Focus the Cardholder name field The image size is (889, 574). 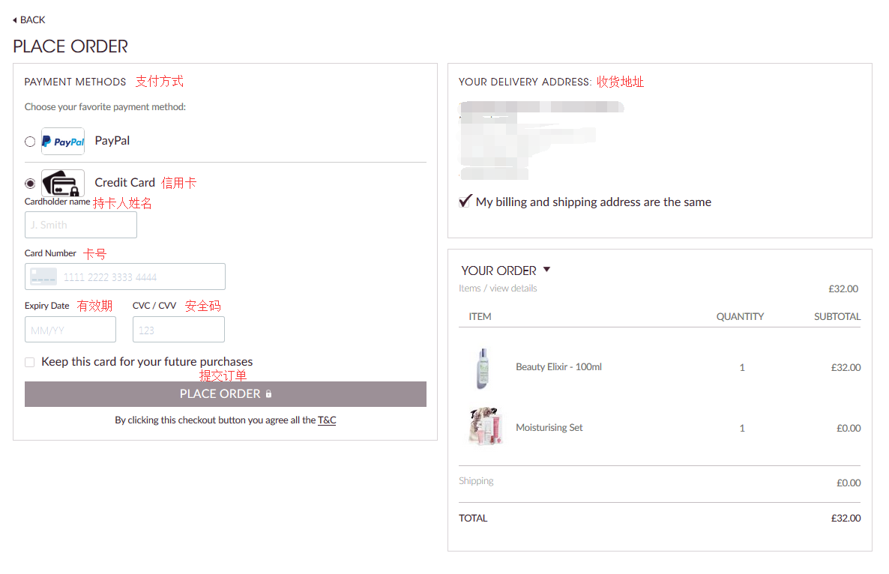point(81,225)
